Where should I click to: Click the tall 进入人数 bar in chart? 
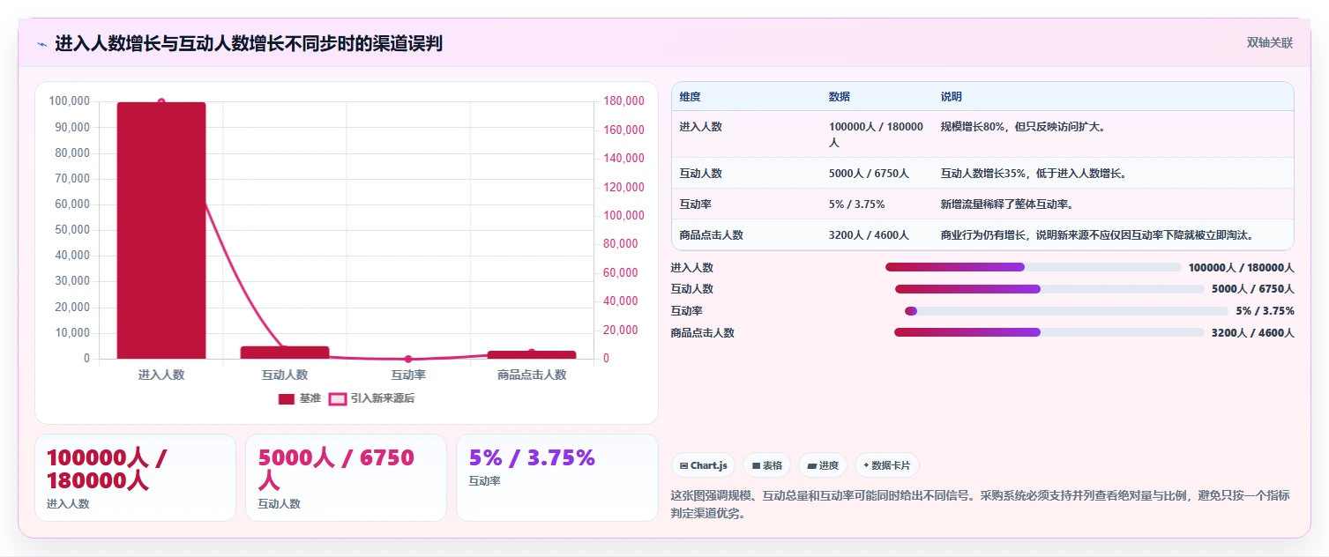(161, 231)
